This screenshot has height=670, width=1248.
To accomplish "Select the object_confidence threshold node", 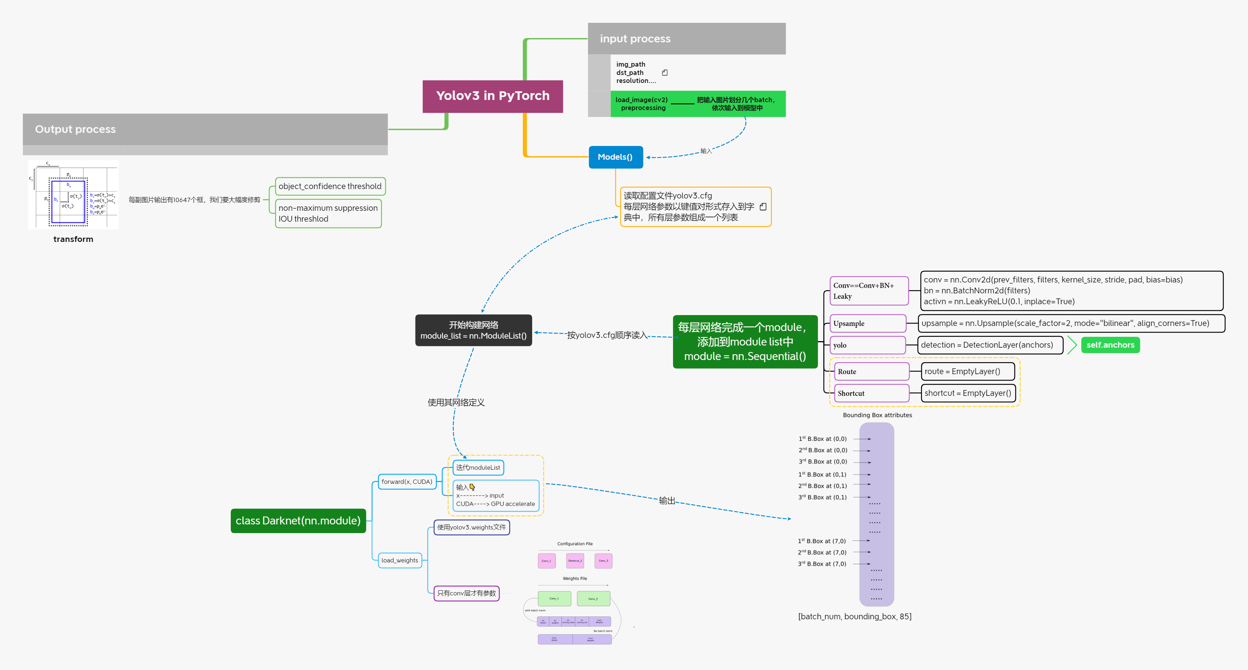I will pyautogui.click(x=330, y=187).
